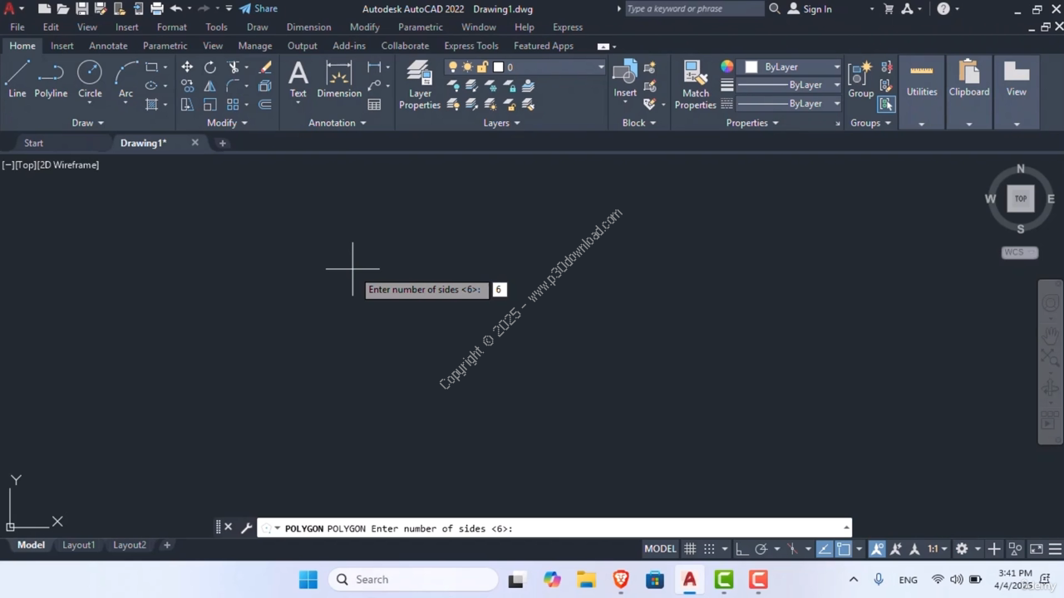Click the Fillet tool icon

(234, 86)
